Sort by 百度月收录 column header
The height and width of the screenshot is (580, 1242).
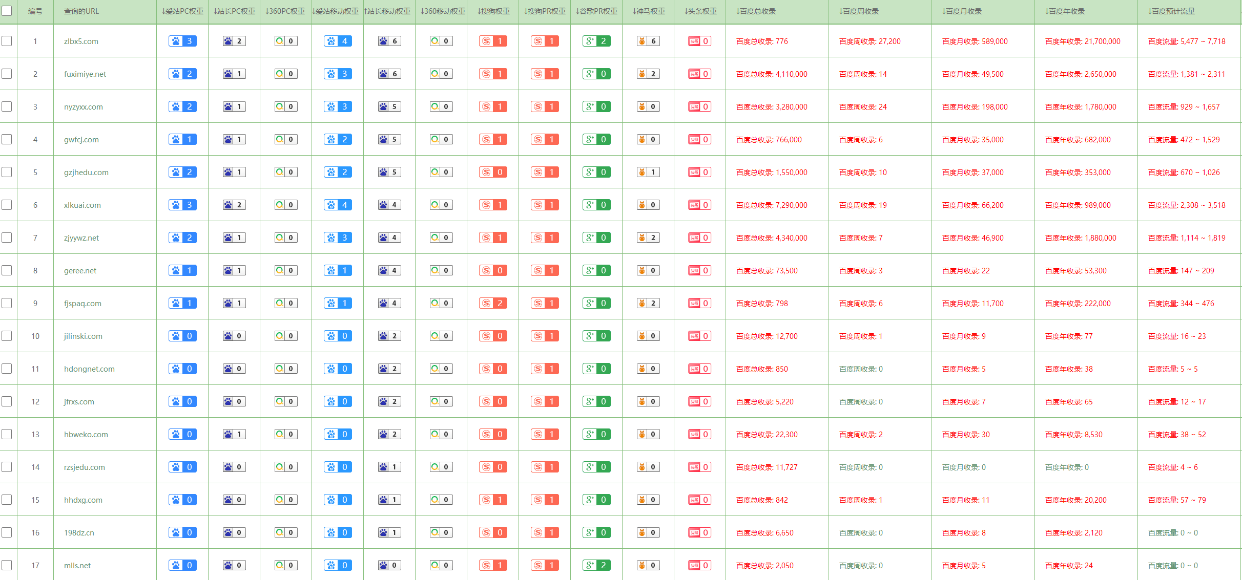point(962,11)
